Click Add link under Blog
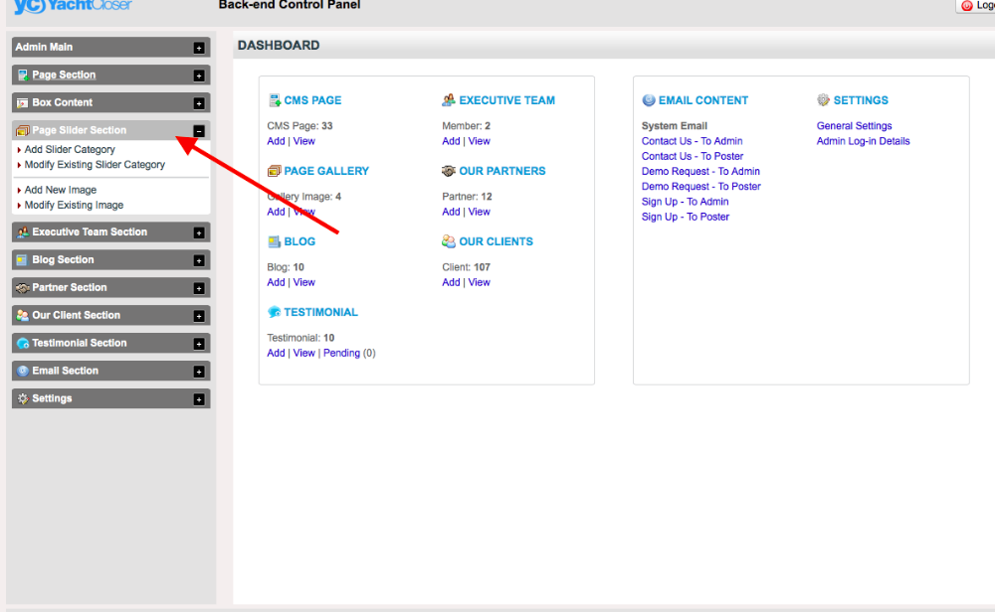Viewport: 995px width, 612px height. coord(276,282)
